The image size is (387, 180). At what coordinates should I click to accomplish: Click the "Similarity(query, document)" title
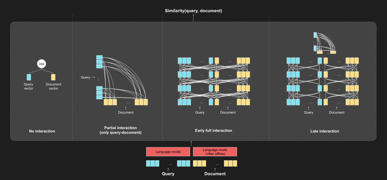193,11
